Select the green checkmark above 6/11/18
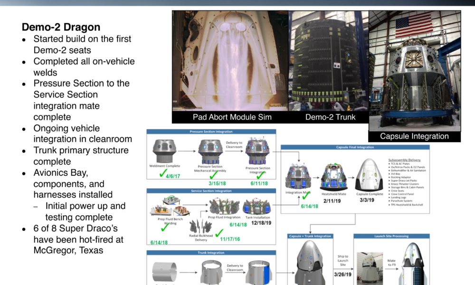 tap(260, 175)
